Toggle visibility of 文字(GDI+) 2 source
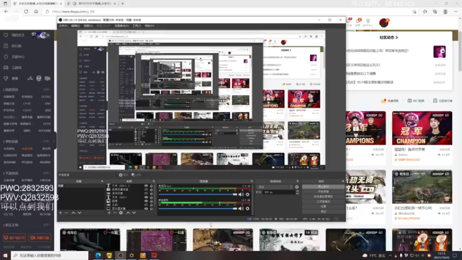The width and height of the screenshot is (462, 260). (146, 186)
